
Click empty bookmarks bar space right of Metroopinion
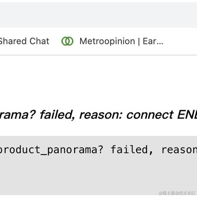(180, 42)
